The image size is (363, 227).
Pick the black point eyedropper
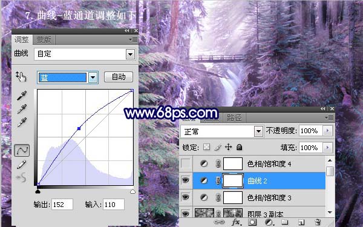click(22, 96)
